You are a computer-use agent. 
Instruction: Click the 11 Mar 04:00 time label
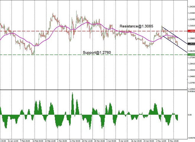74,141
